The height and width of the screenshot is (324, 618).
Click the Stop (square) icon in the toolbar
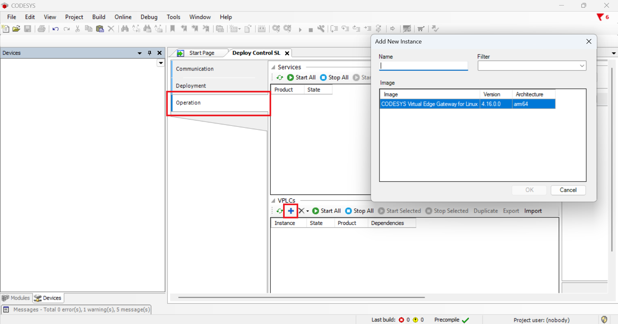(310, 29)
